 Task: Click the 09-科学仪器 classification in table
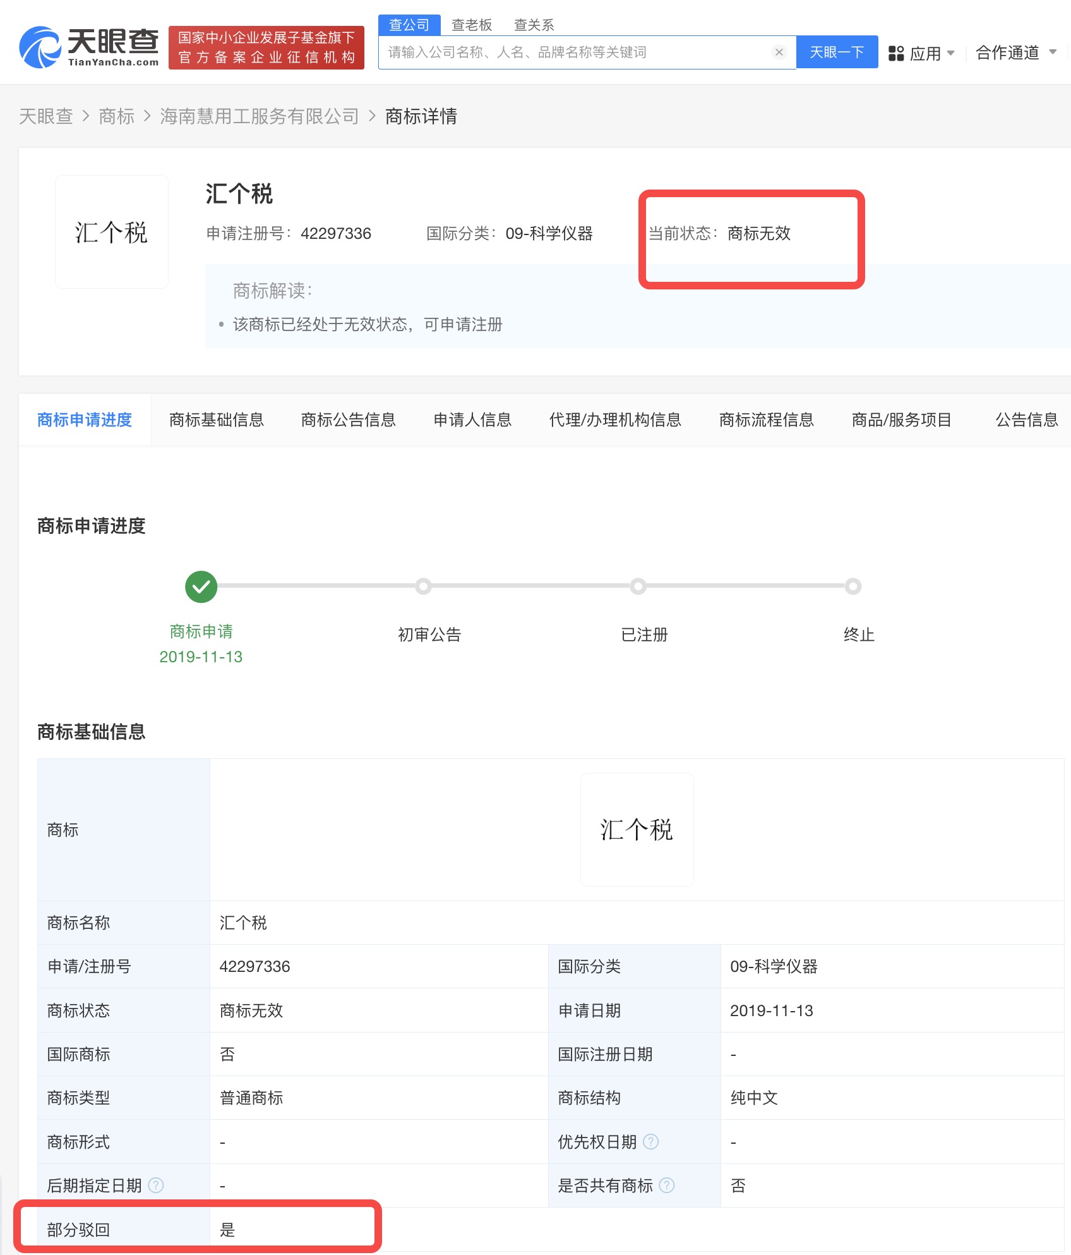(x=774, y=966)
